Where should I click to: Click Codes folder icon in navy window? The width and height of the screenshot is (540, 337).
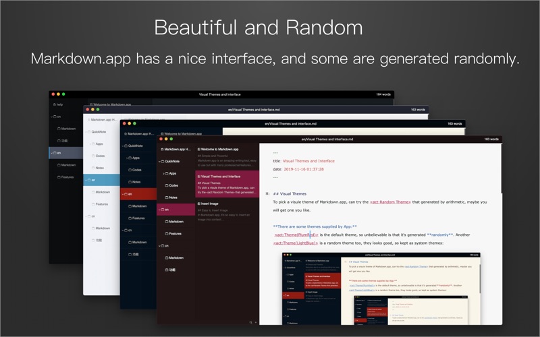pyautogui.click(x=130, y=170)
